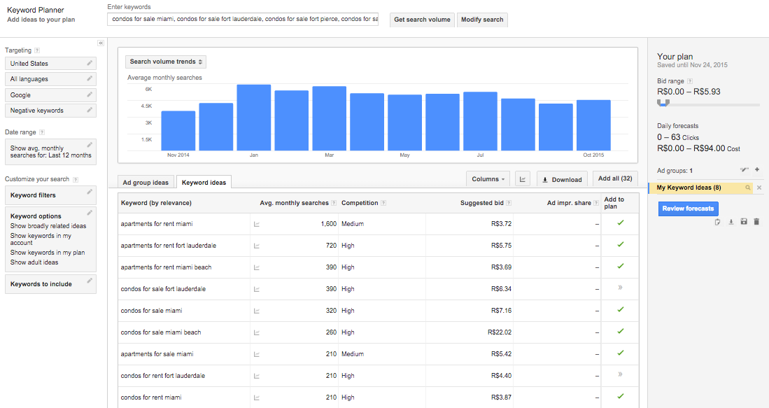Sort by Competition column header

[360, 203]
